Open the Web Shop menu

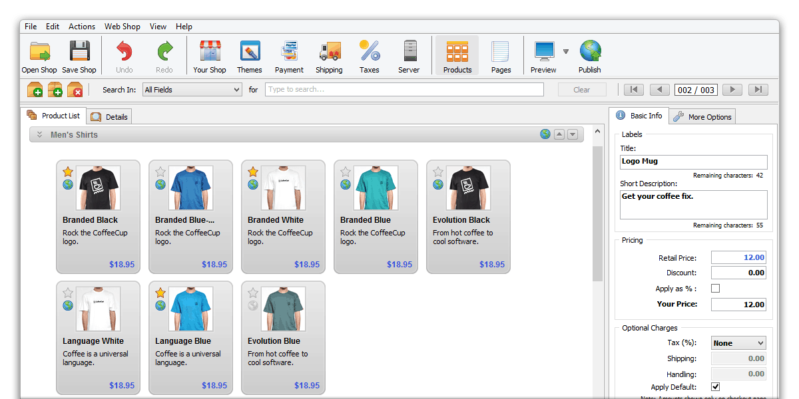coord(123,27)
